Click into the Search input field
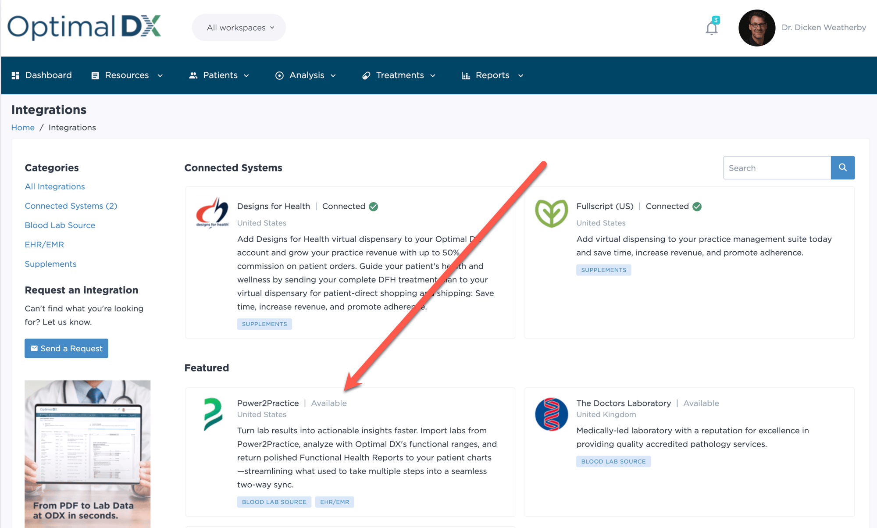The image size is (877, 528). tap(777, 168)
